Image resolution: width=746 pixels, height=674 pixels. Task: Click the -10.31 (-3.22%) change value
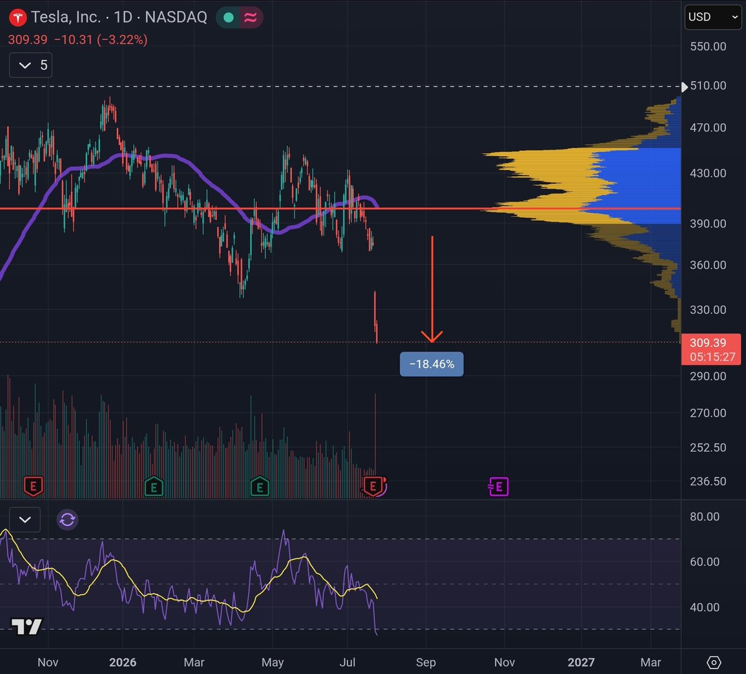tap(101, 40)
